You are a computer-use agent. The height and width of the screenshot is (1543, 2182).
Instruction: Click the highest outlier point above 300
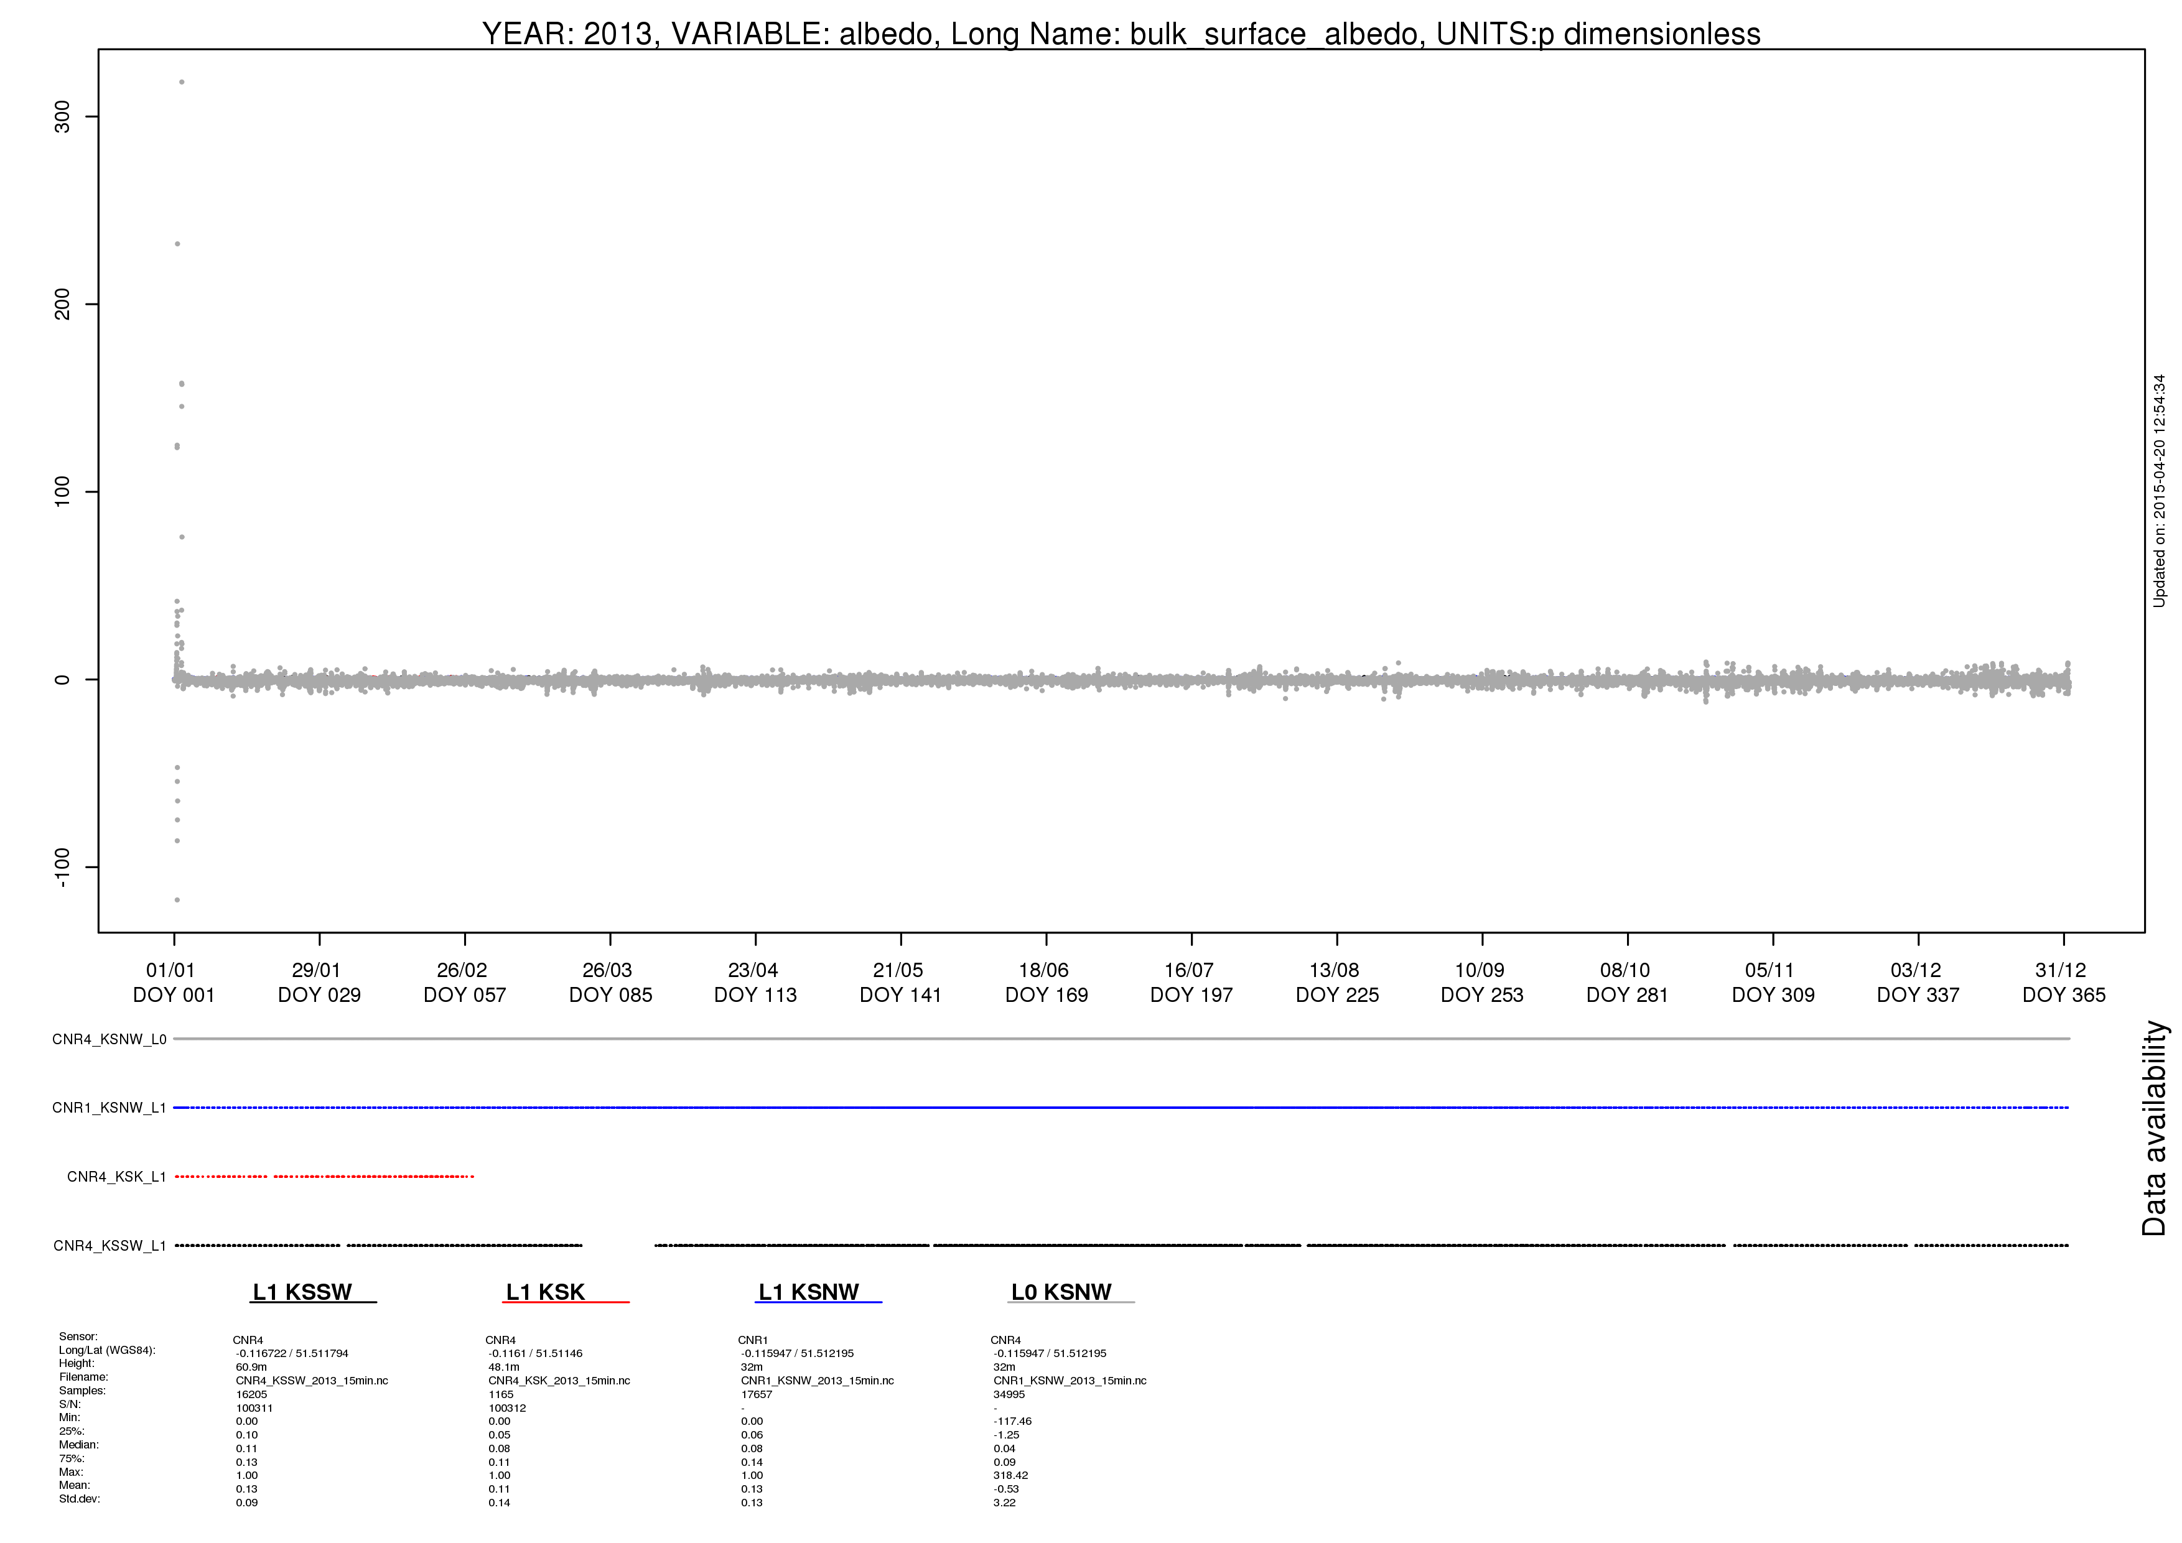pyautogui.click(x=182, y=83)
